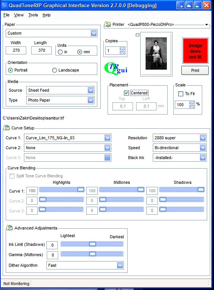Click the Print button
Viewport: 214px width, 290px height.
(195, 70)
